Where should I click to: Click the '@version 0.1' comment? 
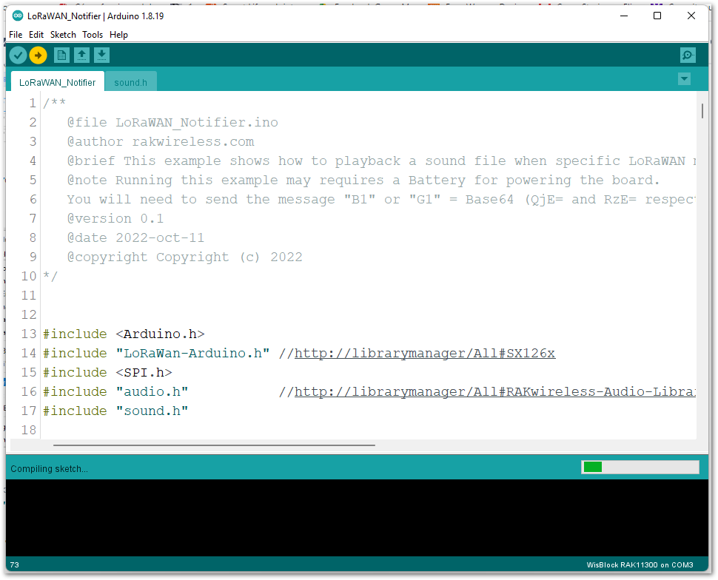pos(115,219)
